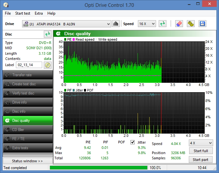Click the Write speed legend swatch
This screenshot has width=219, height=173.
96,39
